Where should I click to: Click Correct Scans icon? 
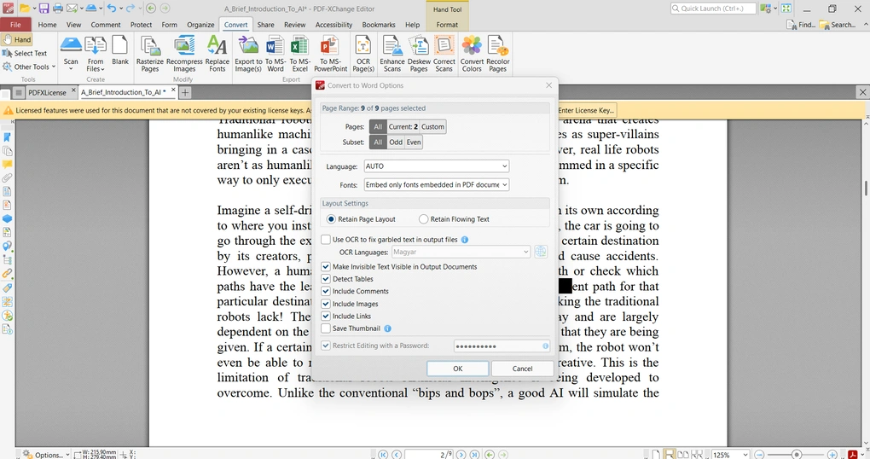[444, 53]
